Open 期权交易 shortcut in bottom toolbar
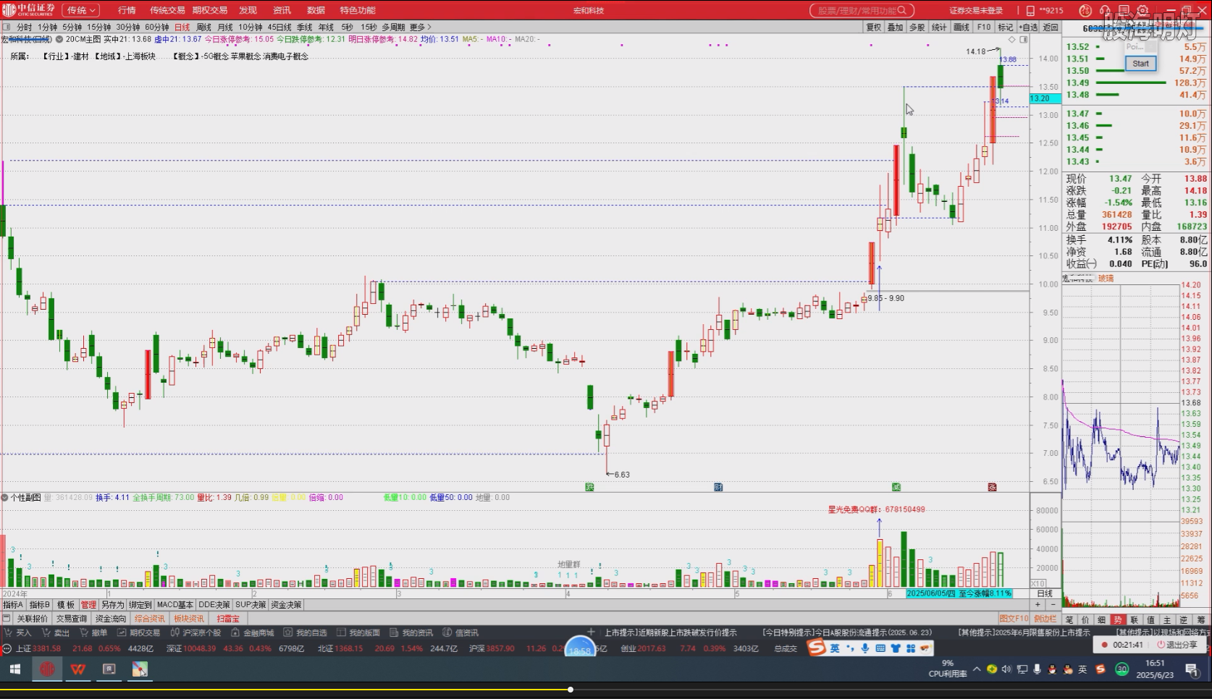 138,633
